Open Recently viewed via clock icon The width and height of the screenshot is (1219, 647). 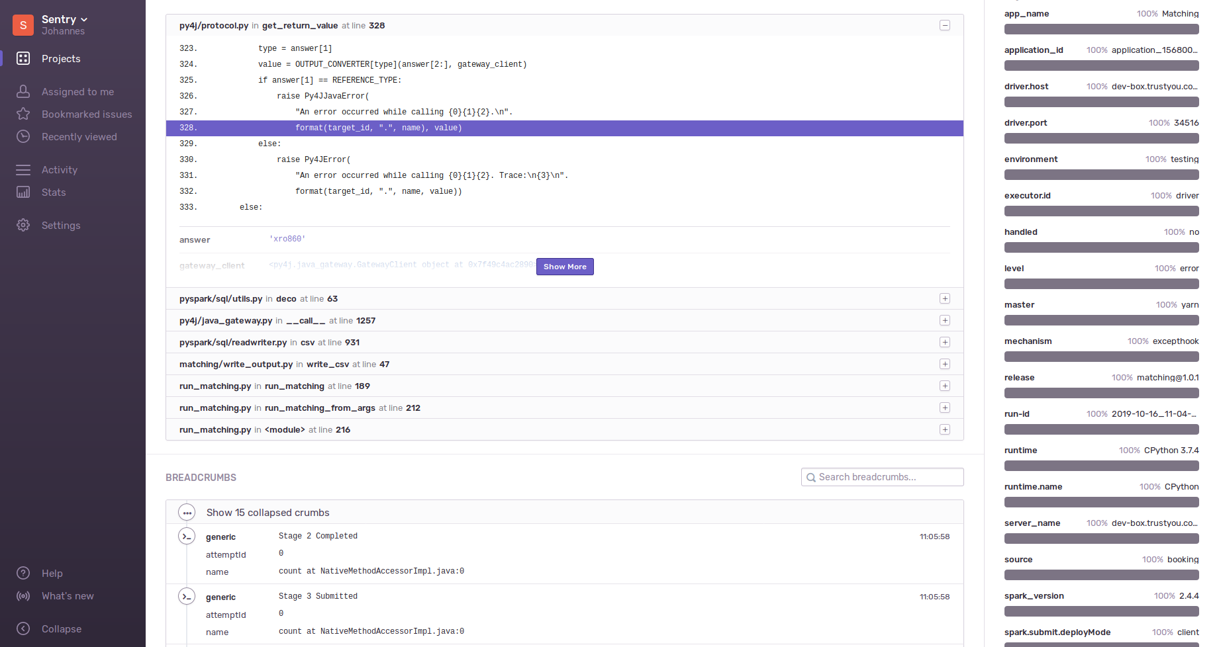click(23, 136)
